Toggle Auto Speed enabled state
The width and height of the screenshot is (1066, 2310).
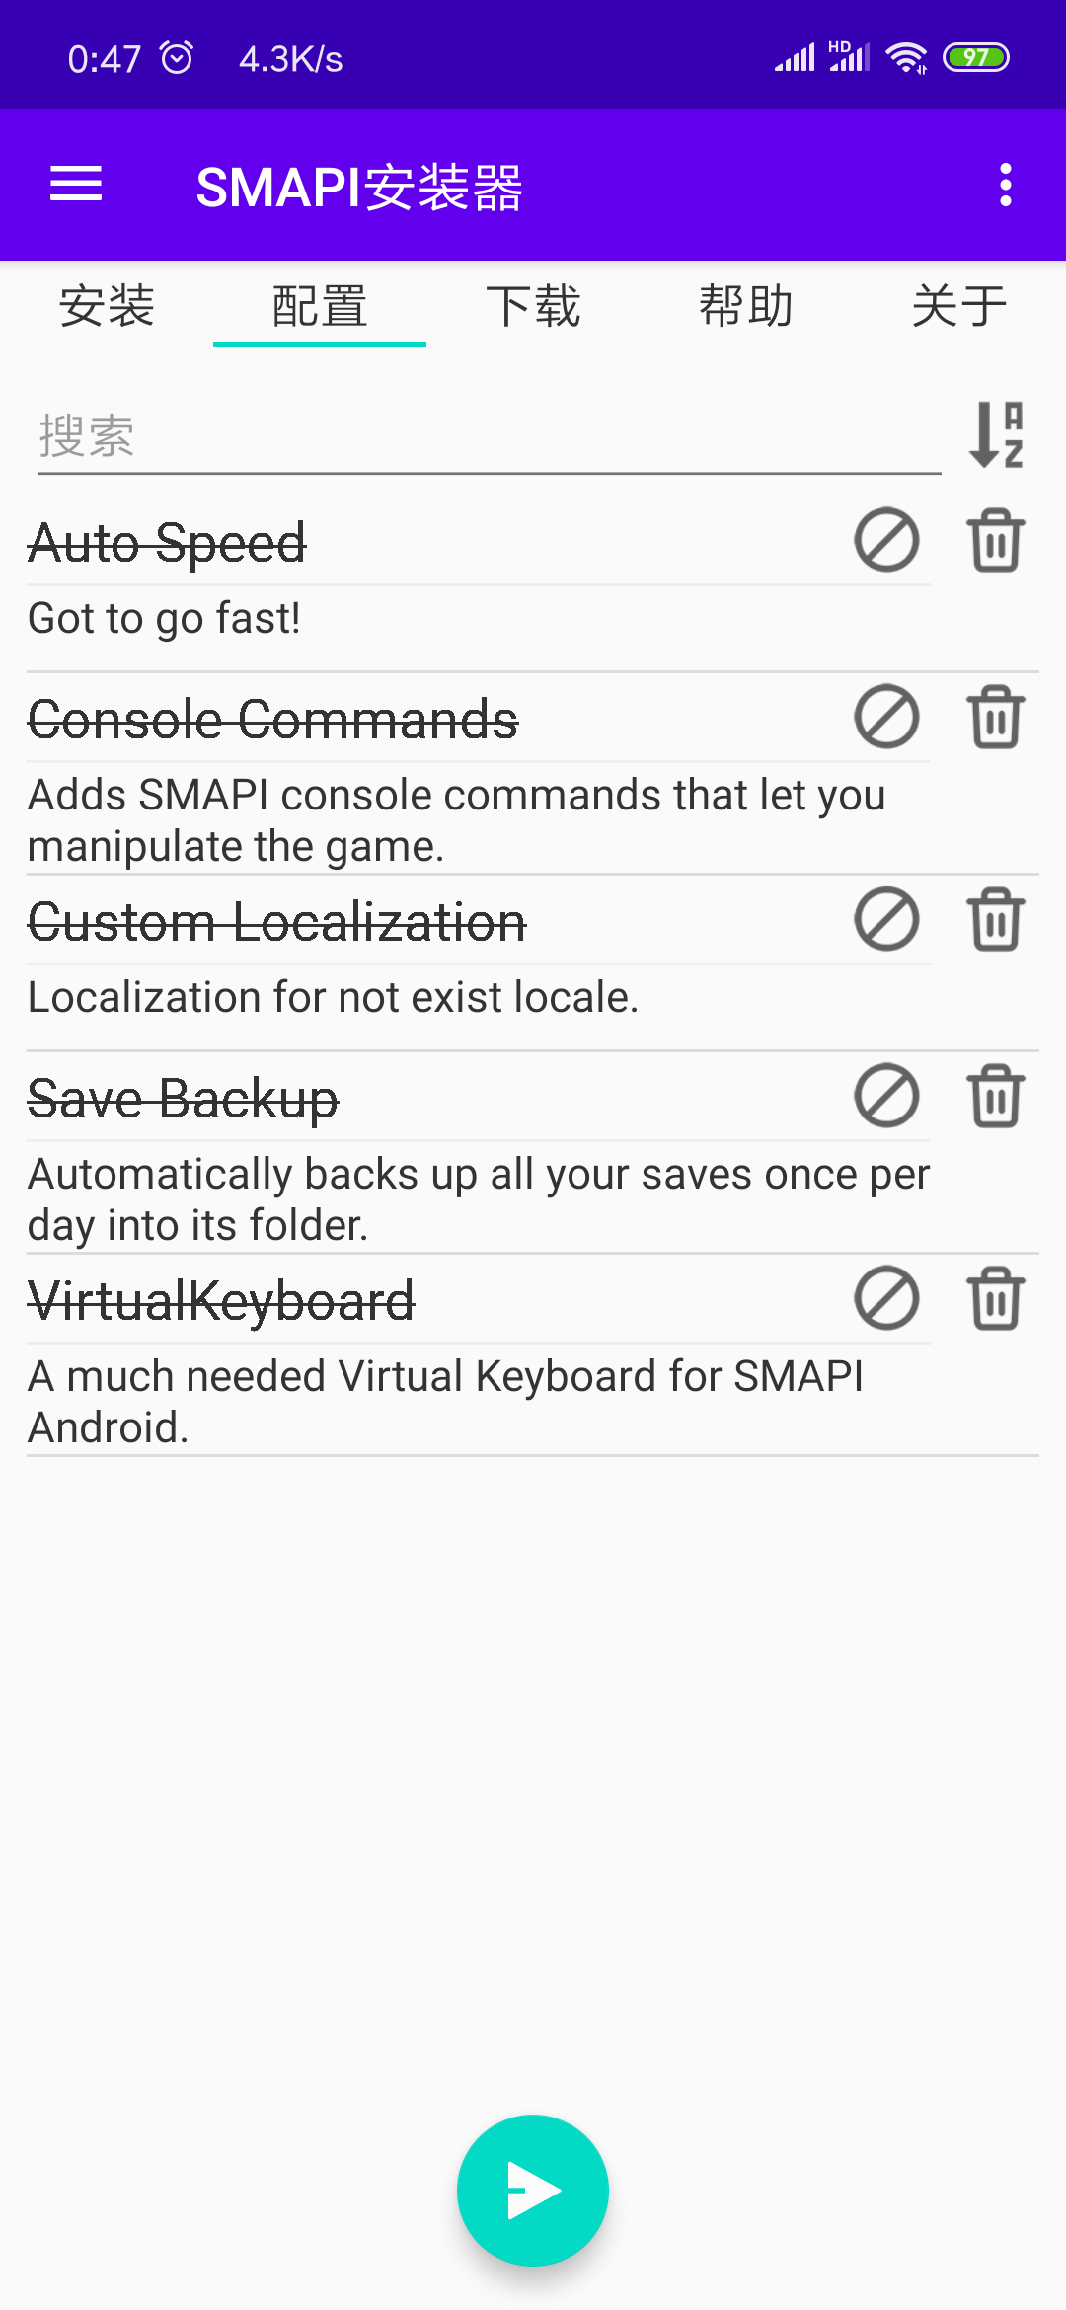click(x=886, y=540)
